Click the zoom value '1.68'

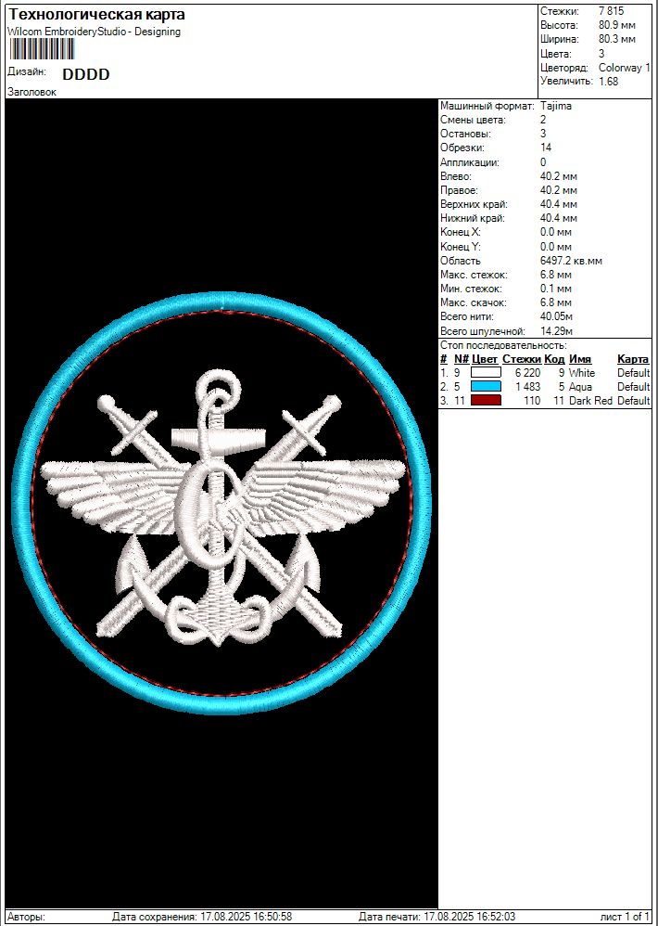[609, 82]
